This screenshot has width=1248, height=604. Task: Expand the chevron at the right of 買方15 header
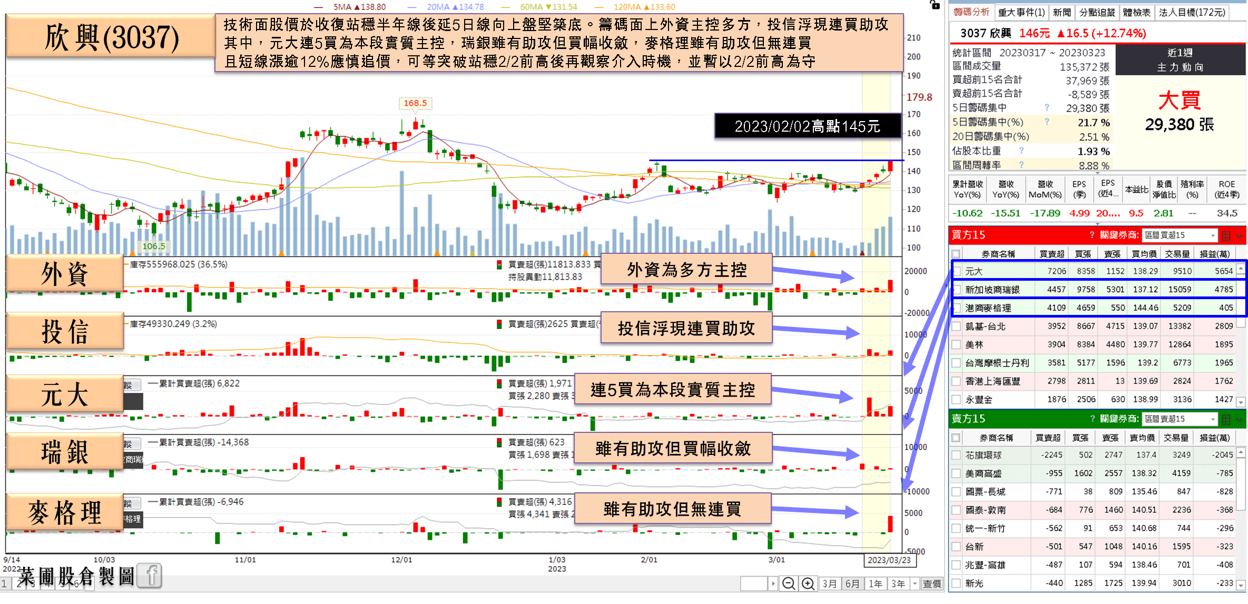coord(1239,235)
